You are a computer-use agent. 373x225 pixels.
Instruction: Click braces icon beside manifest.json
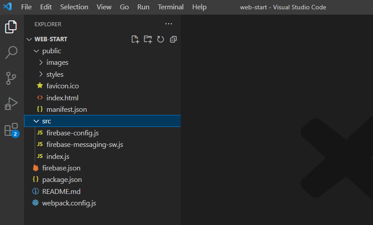click(x=40, y=109)
